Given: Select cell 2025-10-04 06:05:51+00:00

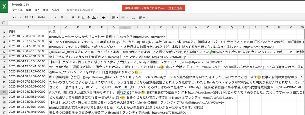Looking at the screenshot, I should tap(28, 87).
